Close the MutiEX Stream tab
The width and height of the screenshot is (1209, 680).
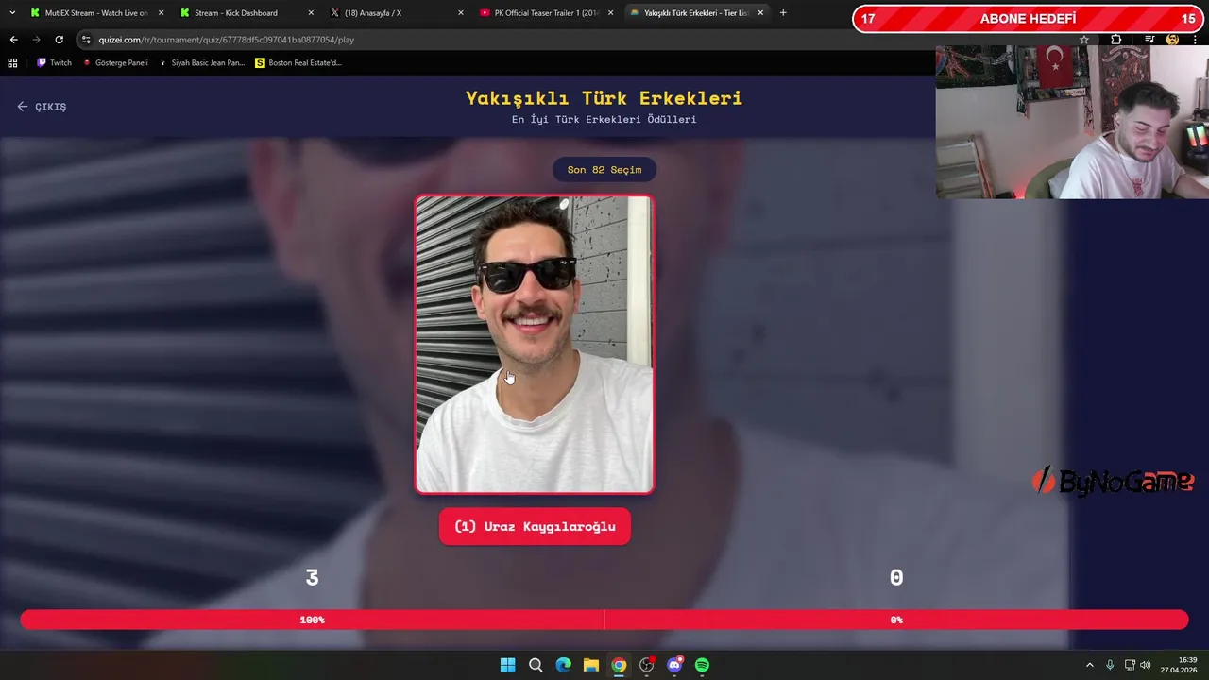[161, 13]
